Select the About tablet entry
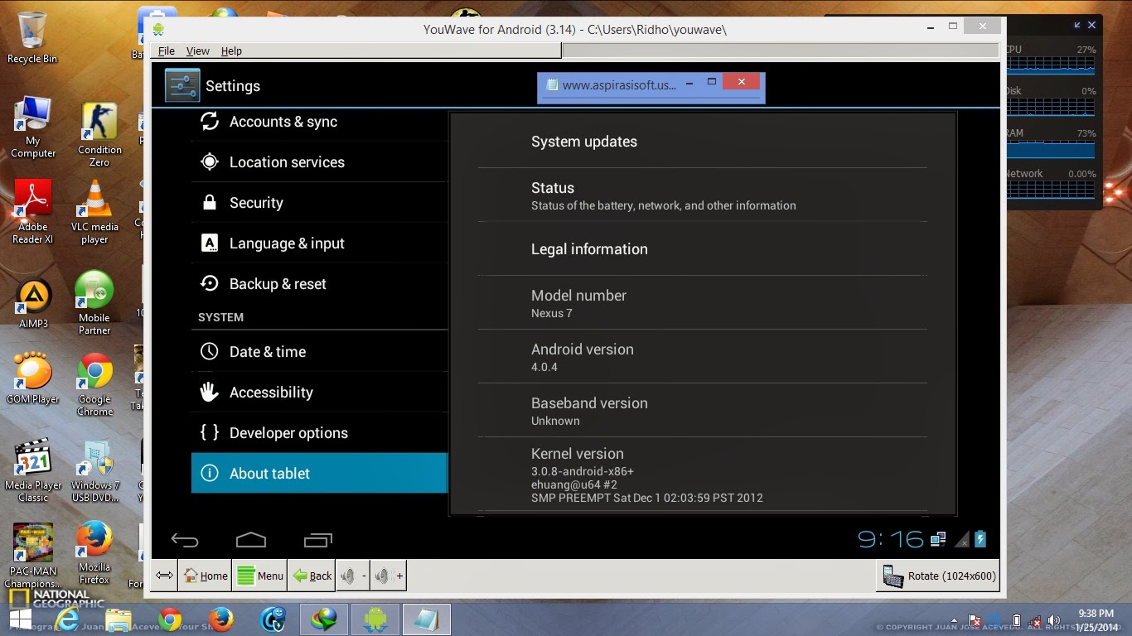Viewport: 1132px width, 636px height. tap(319, 474)
